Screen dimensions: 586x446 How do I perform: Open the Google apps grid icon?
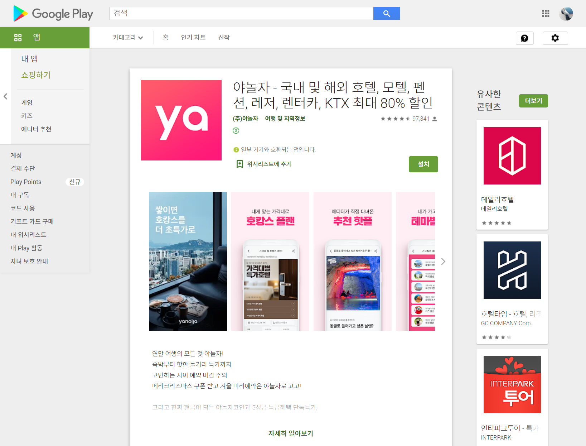(x=546, y=14)
